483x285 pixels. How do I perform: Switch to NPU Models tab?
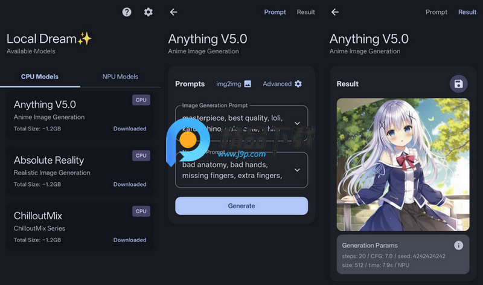(120, 77)
